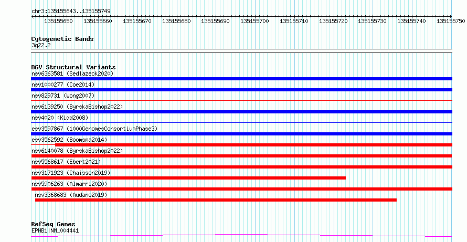This screenshot has width=467, height=242.
Task: Click the red bar under nsv6140078
Action: pos(241,156)
